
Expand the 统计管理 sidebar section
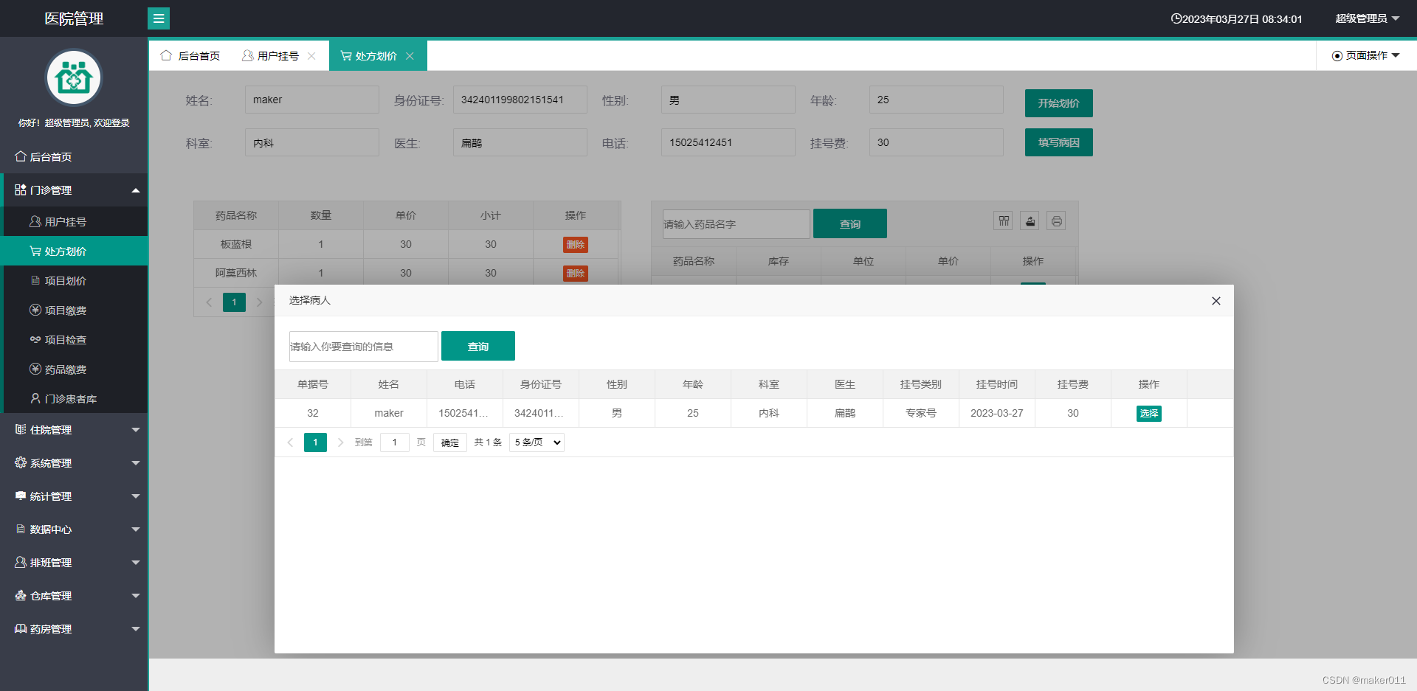point(74,496)
